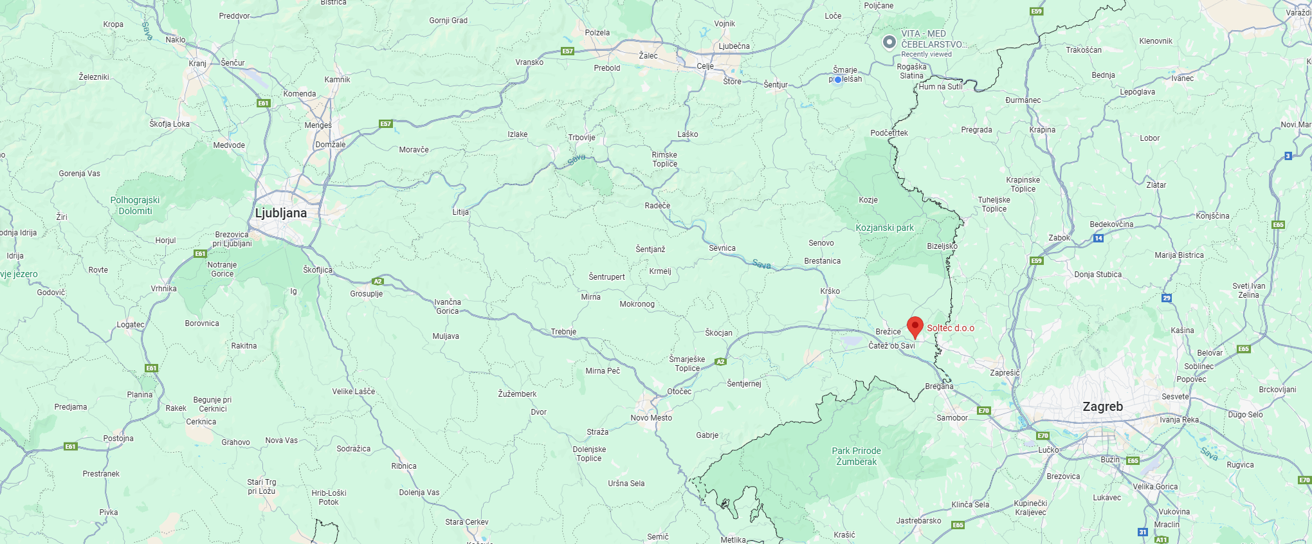The width and height of the screenshot is (1312, 544).
Task: Click the Novo Mesto town label
Action: click(x=651, y=418)
